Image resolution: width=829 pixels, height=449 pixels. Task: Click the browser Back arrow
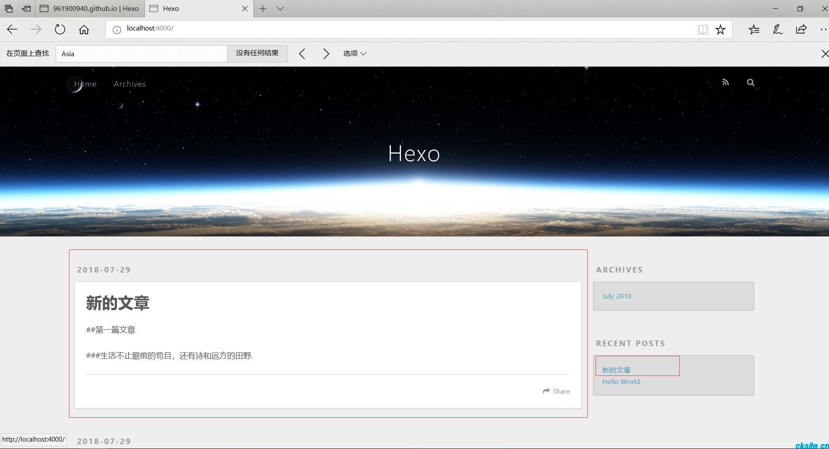click(x=12, y=29)
